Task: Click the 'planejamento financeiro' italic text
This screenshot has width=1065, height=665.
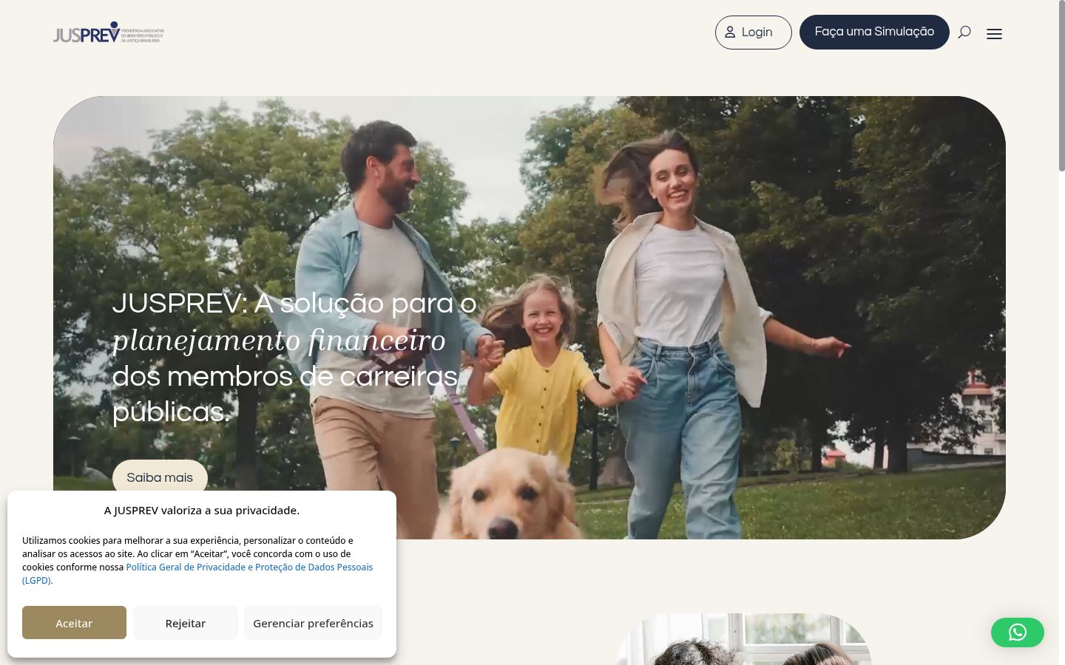Action: click(279, 340)
